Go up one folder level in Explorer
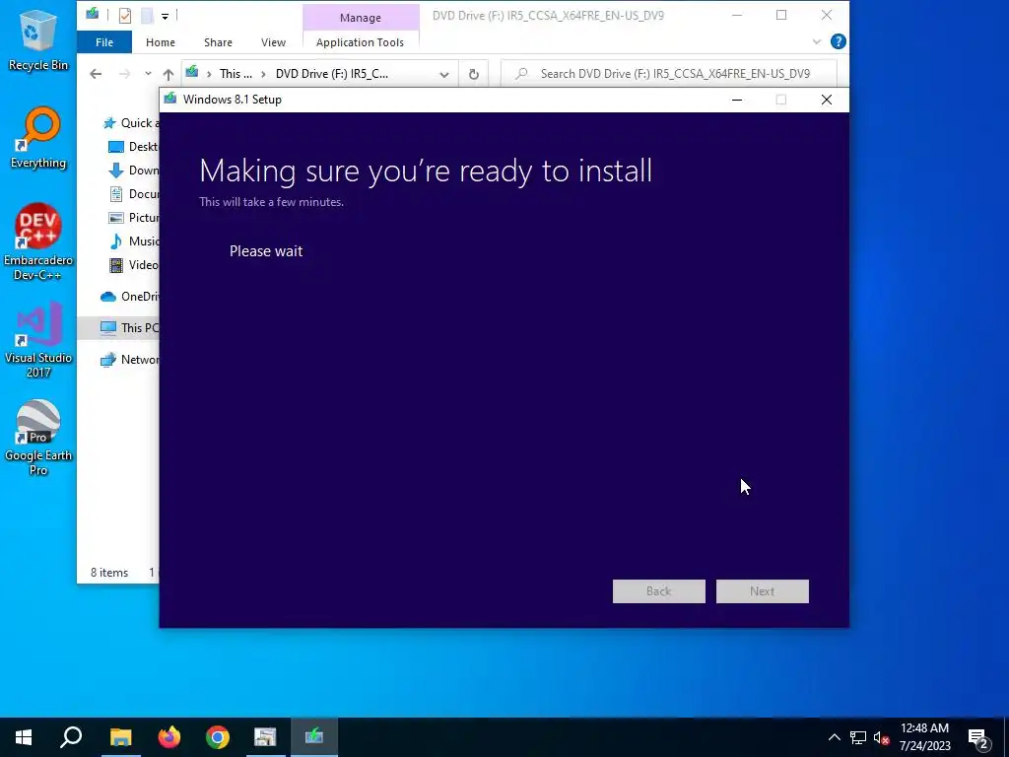 tap(168, 74)
